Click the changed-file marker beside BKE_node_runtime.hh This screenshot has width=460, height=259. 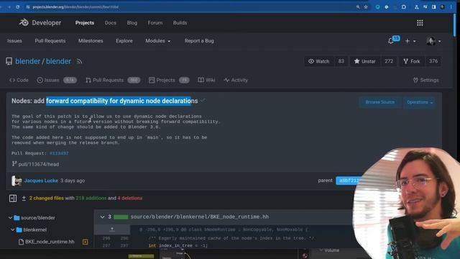85,242
